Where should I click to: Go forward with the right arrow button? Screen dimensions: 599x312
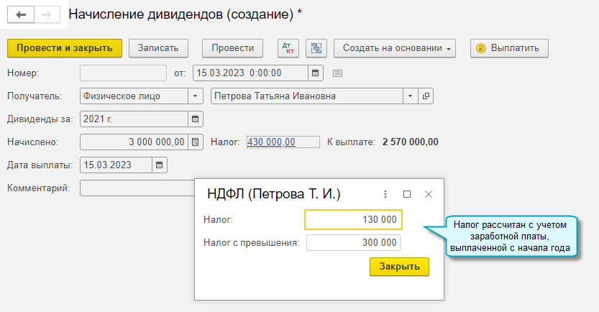pos(47,15)
